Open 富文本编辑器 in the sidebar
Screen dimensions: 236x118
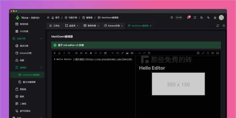click(x=27, y=82)
